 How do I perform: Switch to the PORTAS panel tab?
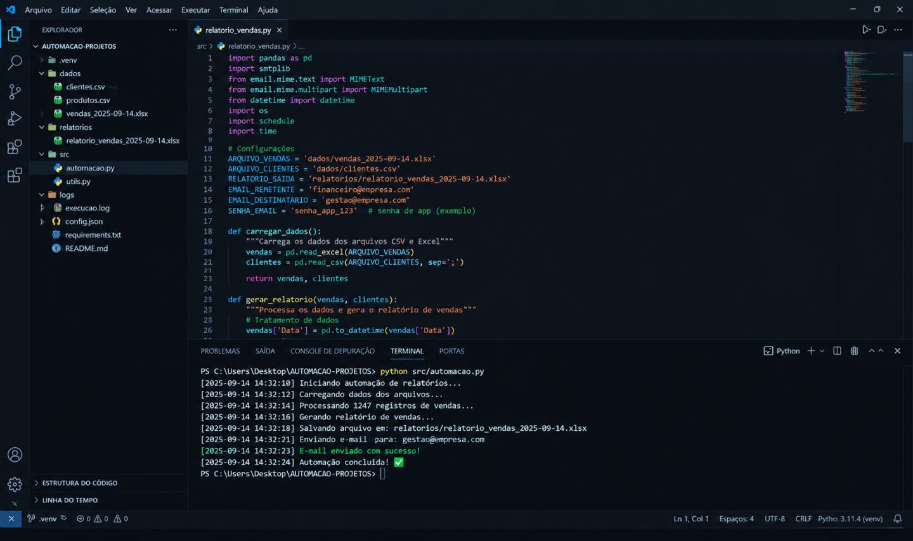451,351
